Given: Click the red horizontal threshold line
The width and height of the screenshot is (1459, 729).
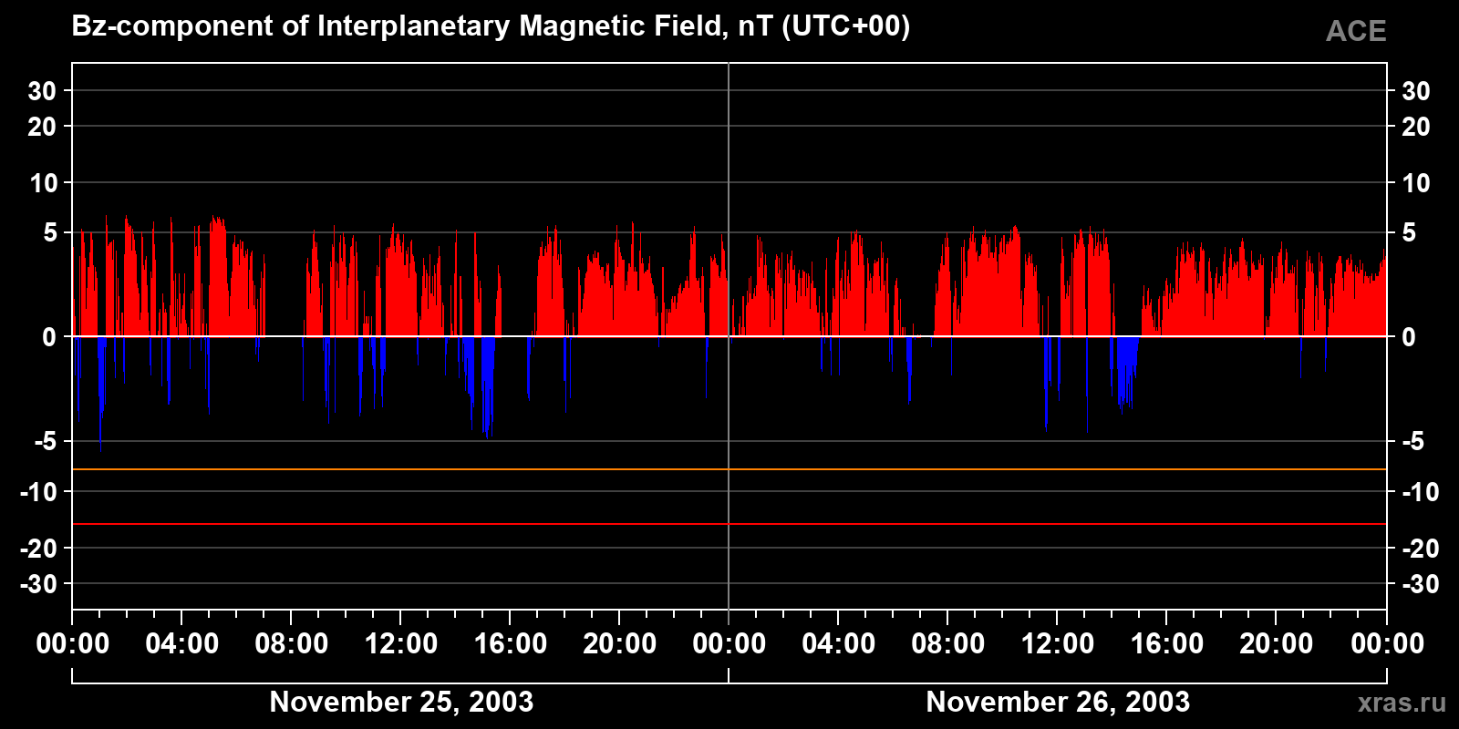Looking at the screenshot, I should 729,524.
